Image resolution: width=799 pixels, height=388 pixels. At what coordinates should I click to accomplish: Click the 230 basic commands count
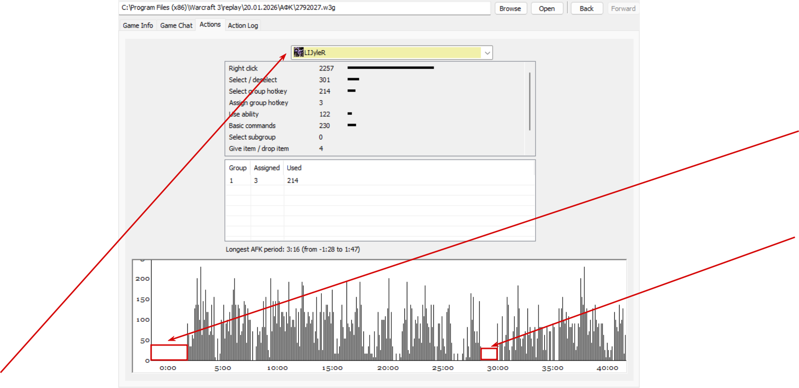click(325, 125)
